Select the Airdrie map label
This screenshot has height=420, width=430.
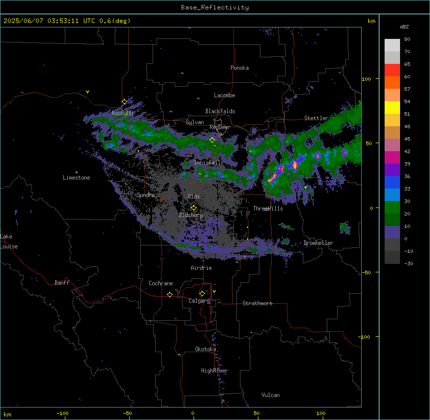pos(201,268)
